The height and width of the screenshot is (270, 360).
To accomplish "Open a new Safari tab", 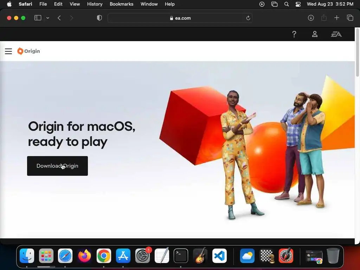I will coord(336,18).
